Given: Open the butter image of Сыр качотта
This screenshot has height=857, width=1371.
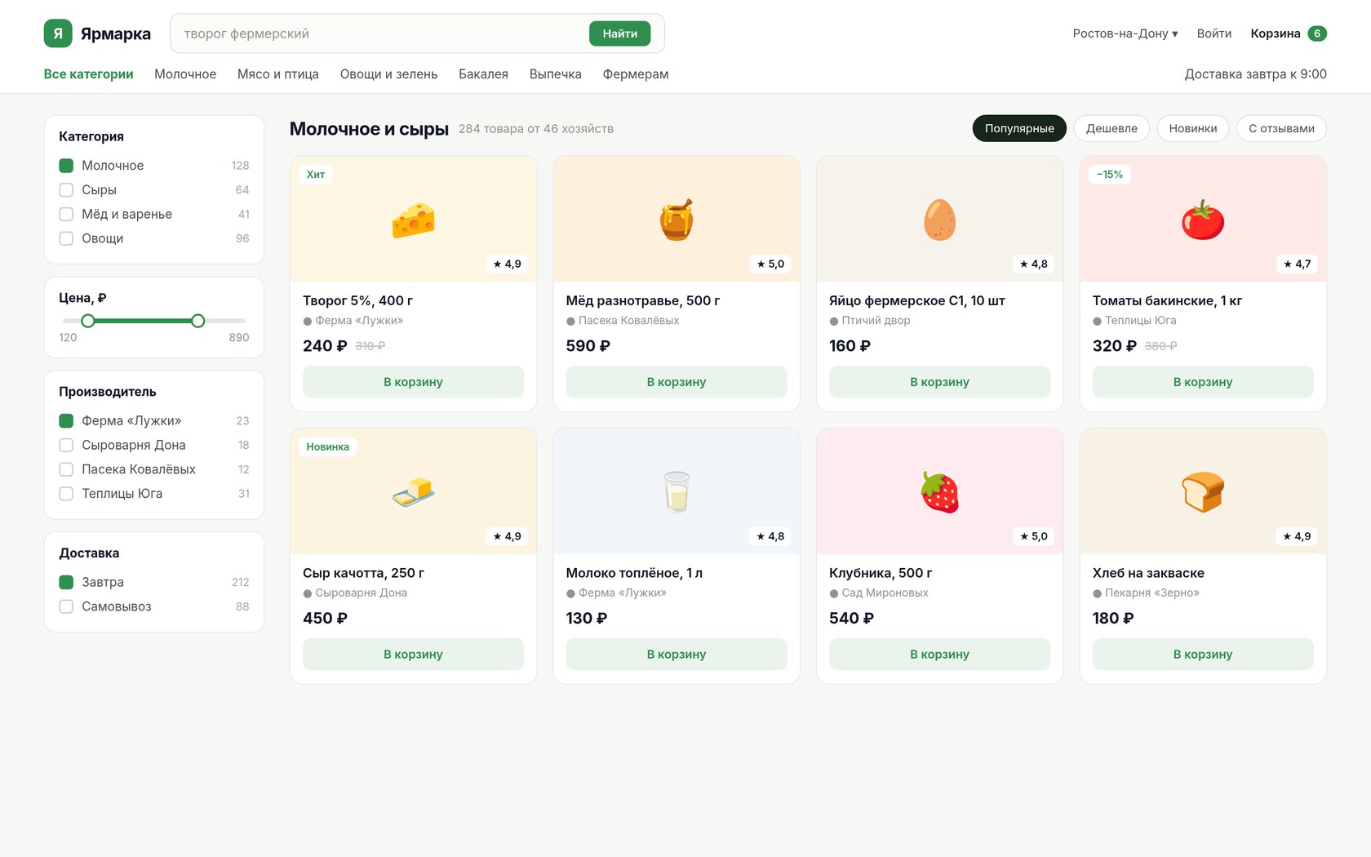Looking at the screenshot, I should (x=413, y=492).
